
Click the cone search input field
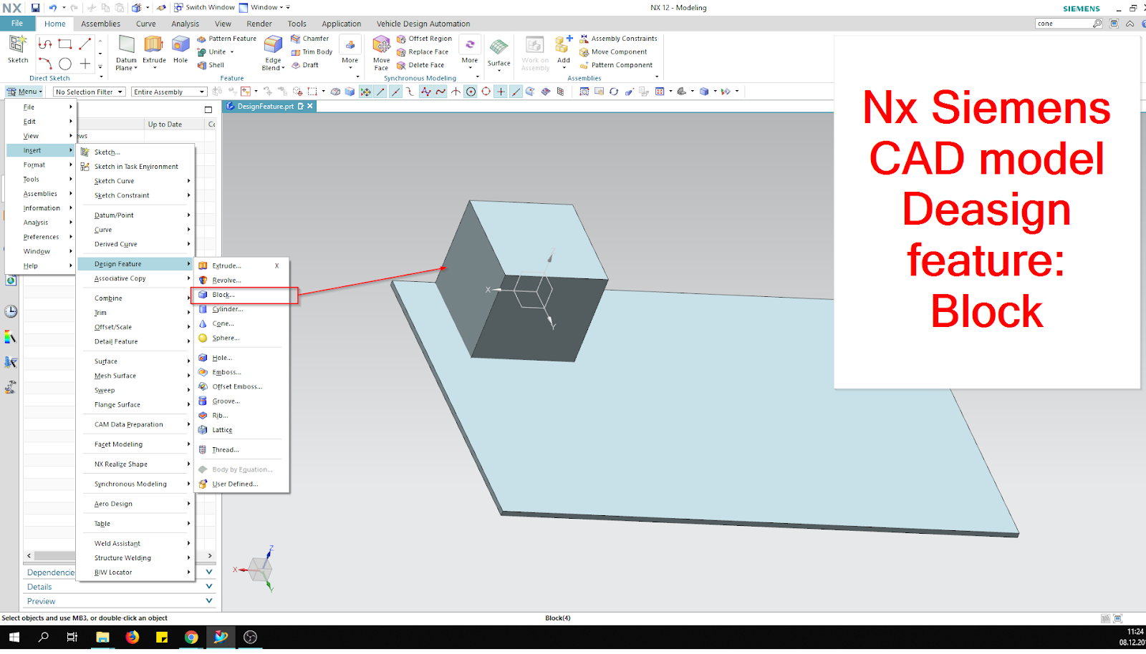[1063, 24]
